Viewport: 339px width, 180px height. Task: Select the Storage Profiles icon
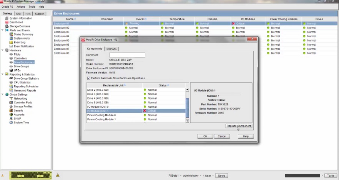pos(11,106)
